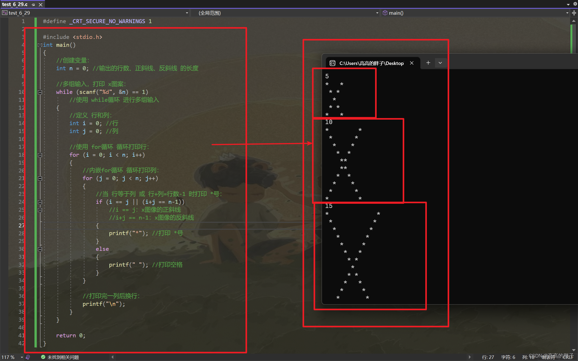Screen dimensions: 578x361
Task: Click the printf("\n"); code line
Action: (104, 304)
